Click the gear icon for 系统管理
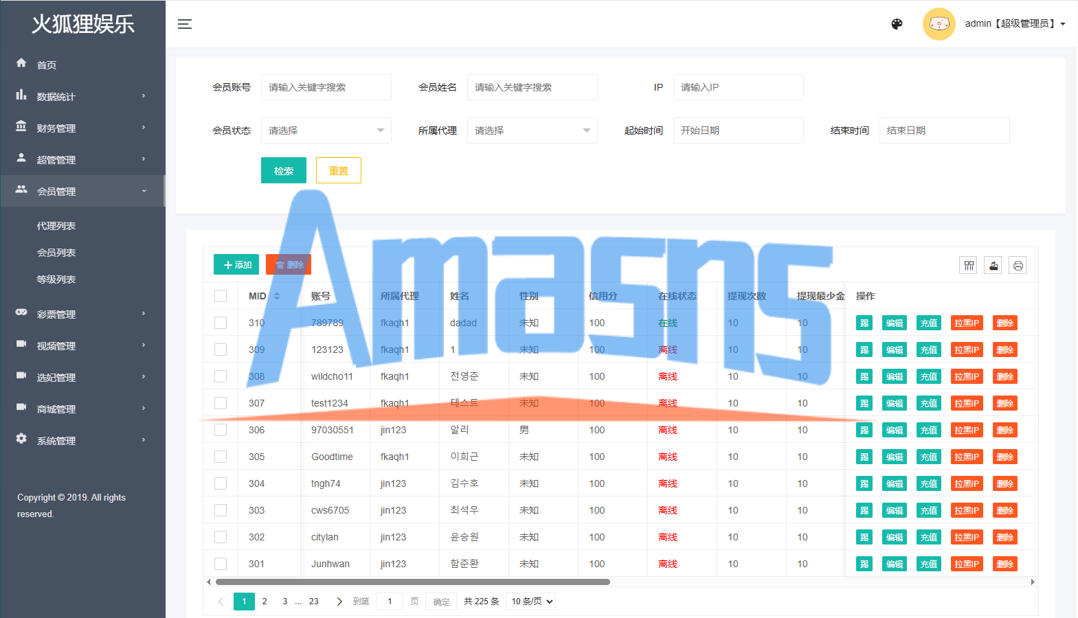This screenshot has height=618, width=1078. tap(21, 439)
